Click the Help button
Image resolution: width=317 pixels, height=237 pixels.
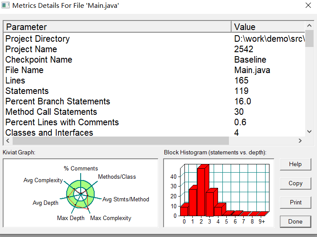[x=295, y=164]
